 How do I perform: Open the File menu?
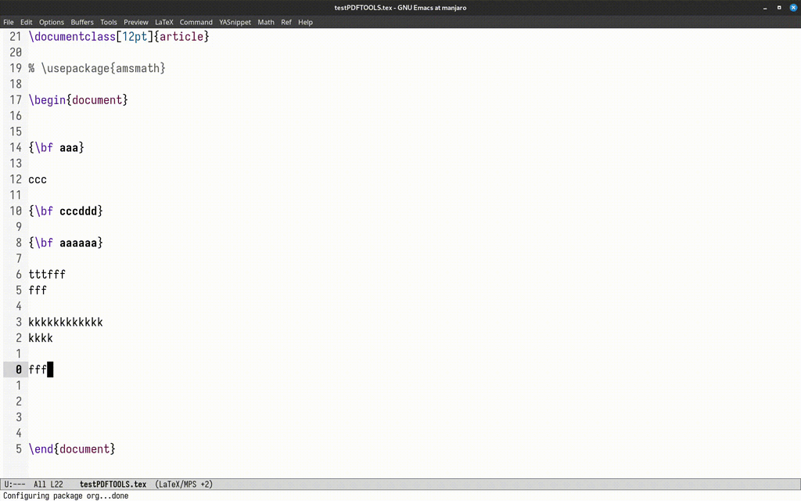tap(9, 22)
